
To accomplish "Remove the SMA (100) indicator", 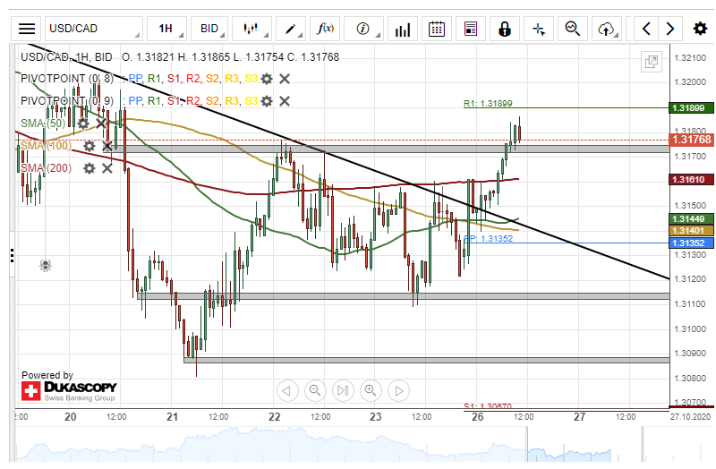I will pyautogui.click(x=107, y=146).
